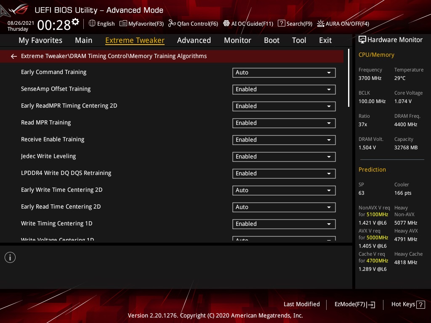Image resolution: width=431 pixels, height=323 pixels.
Task: Launch AI OC Guide brain icon
Action: click(x=226, y=24)
